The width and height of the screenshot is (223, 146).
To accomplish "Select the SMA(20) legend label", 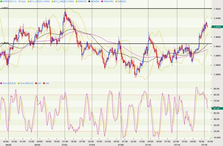I will click(122, 2).
